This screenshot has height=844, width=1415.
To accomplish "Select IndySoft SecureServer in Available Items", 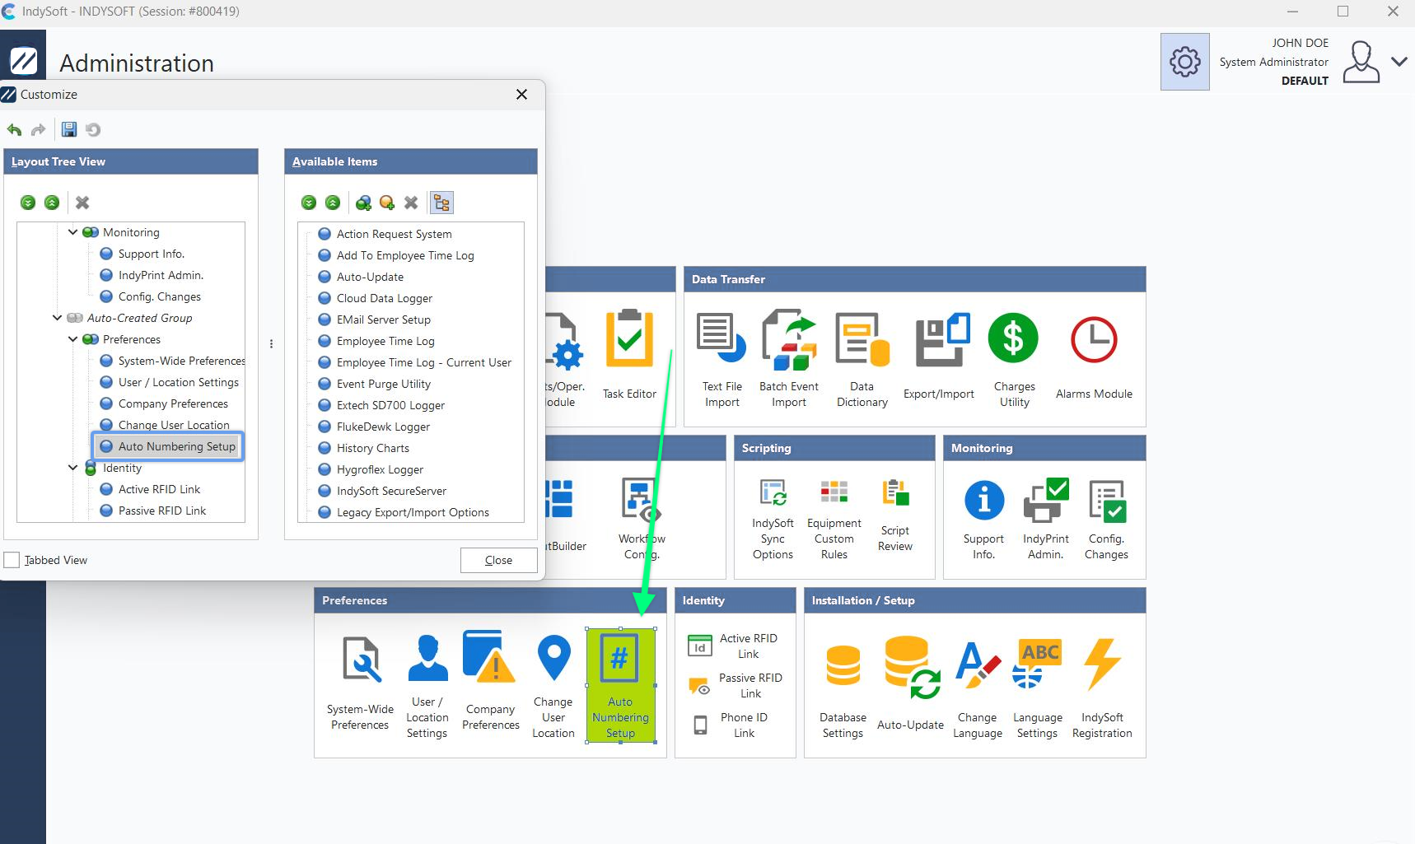I will click(383, 491).
